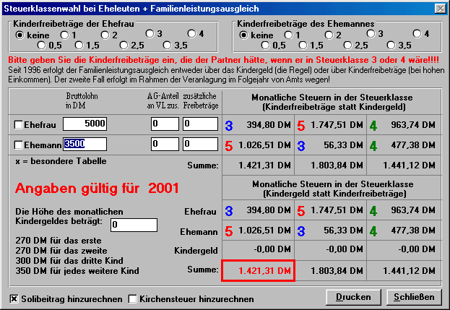The width and height of the screenshot is (450, 310).
Task: Enable "Kirchensteuer hinzurechnen" checkbox
Action: (x=132, y=298)
